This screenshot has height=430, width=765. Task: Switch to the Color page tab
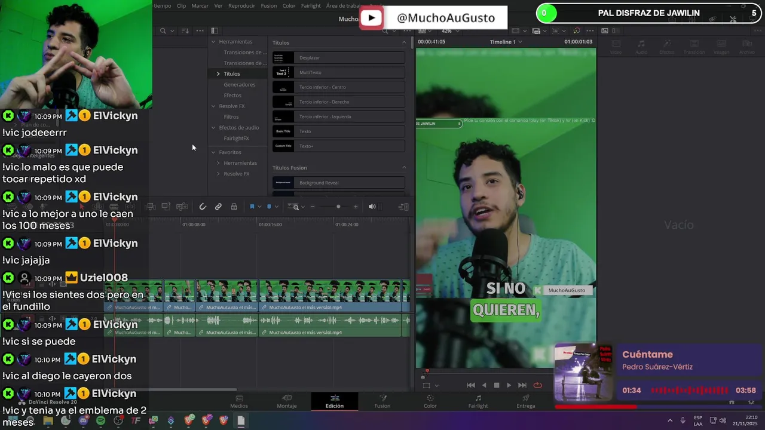[430, 401]
